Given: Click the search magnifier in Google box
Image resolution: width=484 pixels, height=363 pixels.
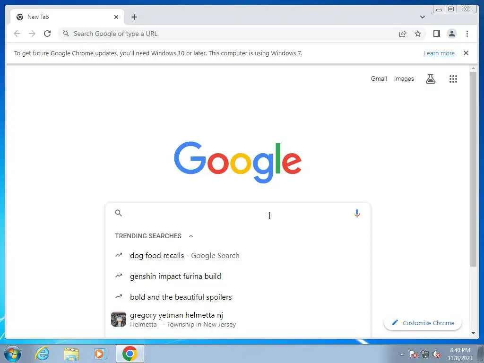Looking at the screenshot, I should (x=119, y=213).
